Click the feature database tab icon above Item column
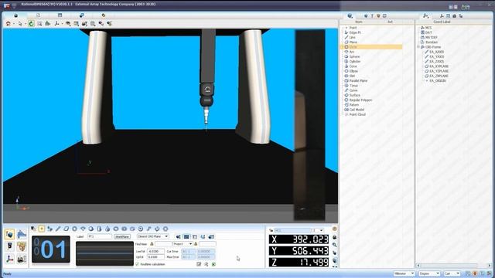 coord(350,15)
